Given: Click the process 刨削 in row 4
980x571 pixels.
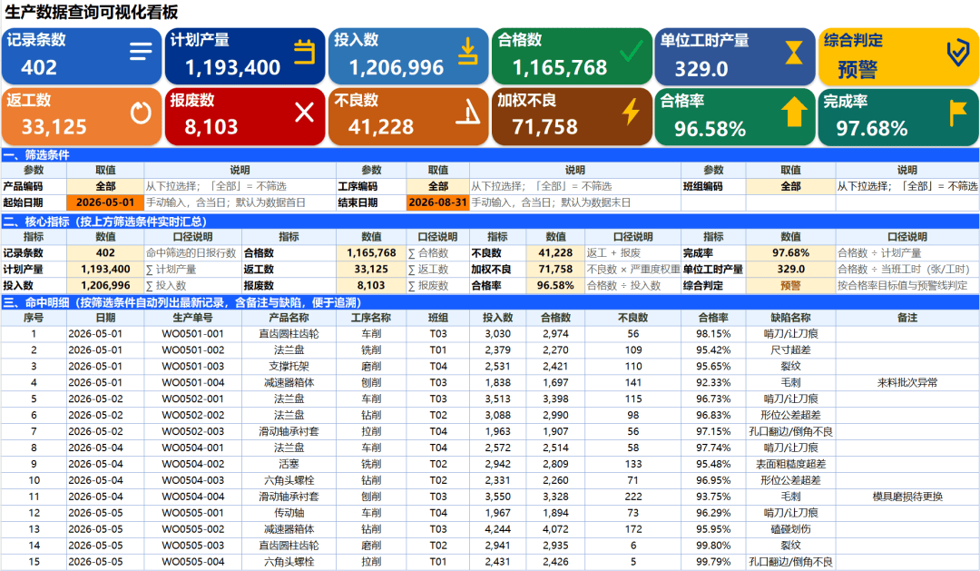Looking at the screenshot, I should 371,383.
